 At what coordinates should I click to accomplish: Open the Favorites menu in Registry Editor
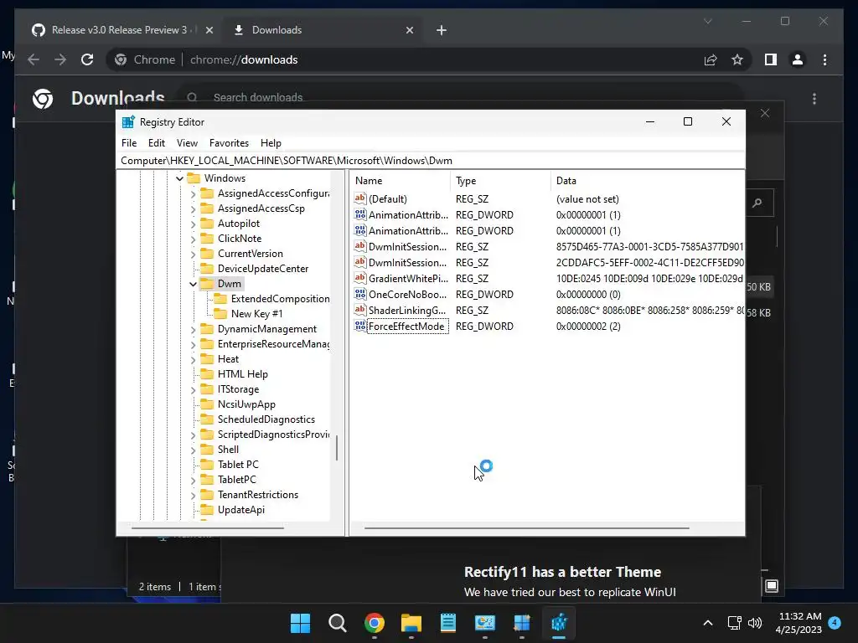pos(229,142)
